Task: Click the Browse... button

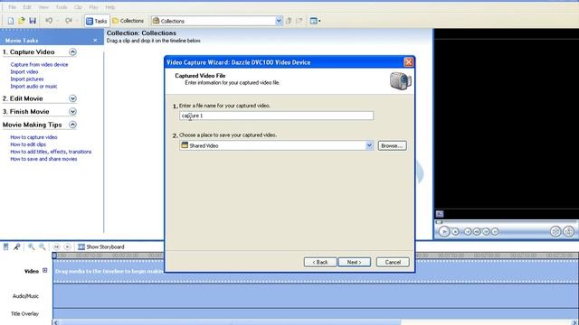Action: [x=392, y=146]
